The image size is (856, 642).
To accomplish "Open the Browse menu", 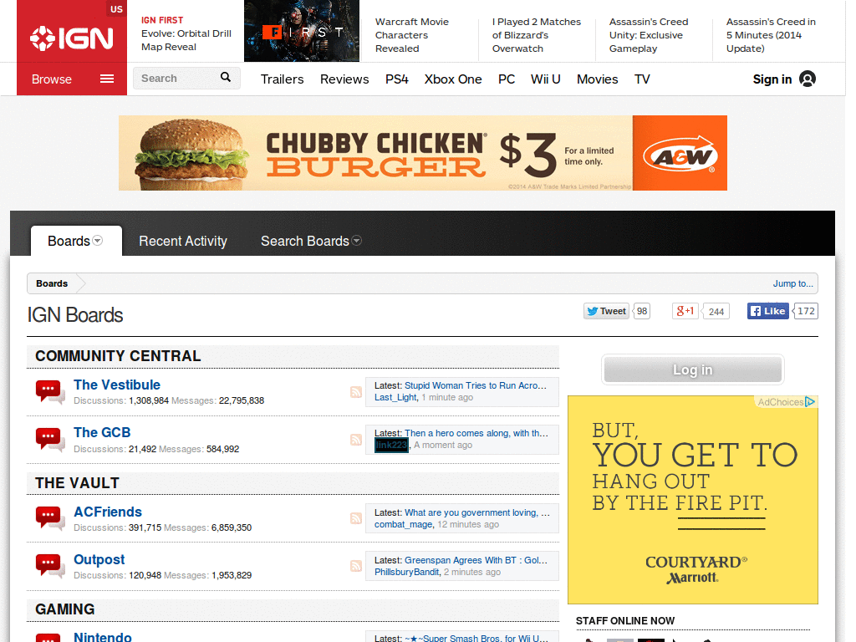I will (x=72, y=79).
